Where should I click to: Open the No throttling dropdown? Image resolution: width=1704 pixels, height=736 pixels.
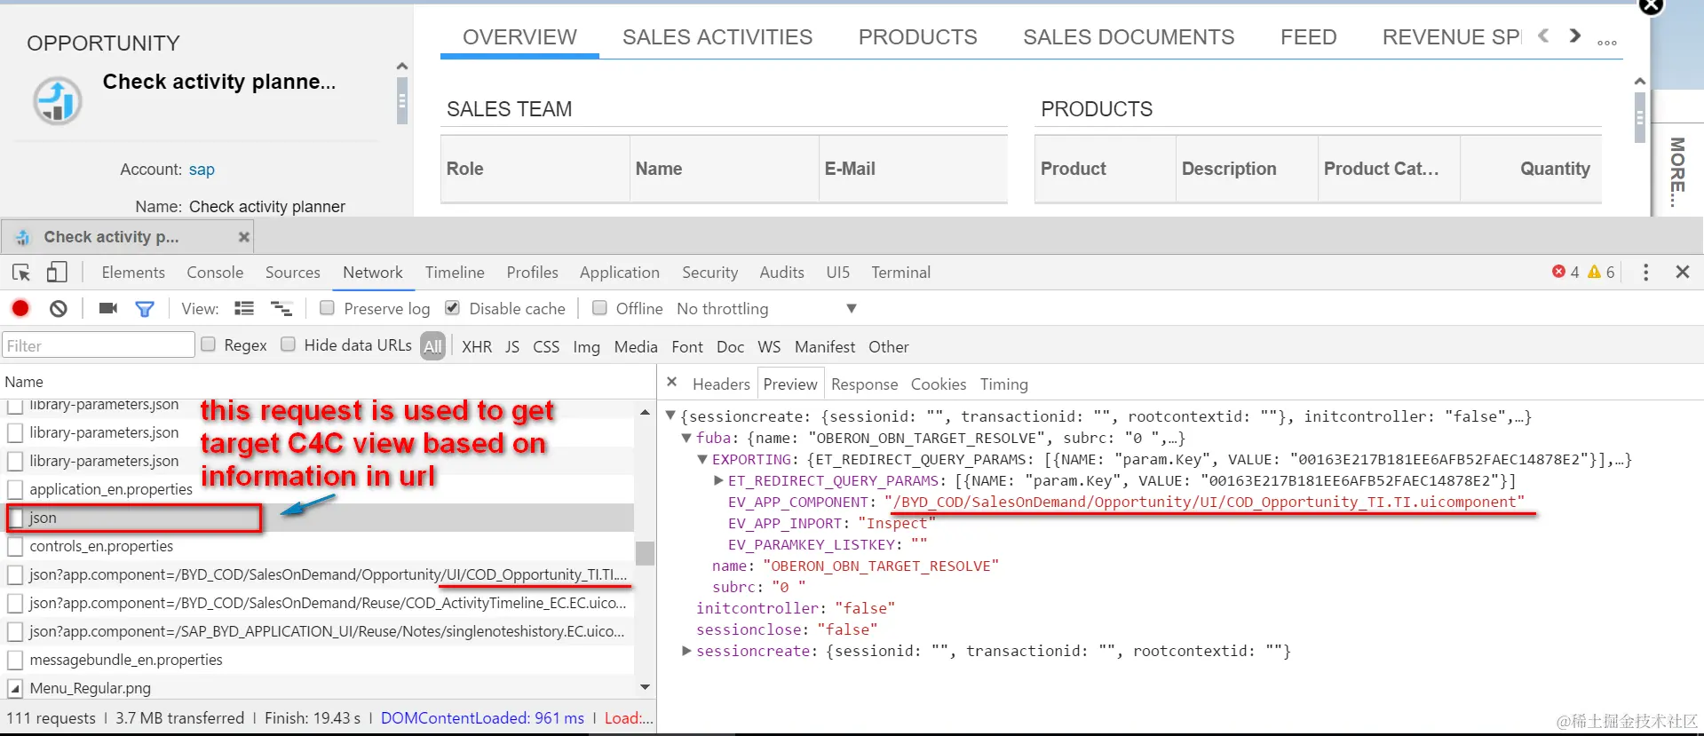(x=766, y=309)
